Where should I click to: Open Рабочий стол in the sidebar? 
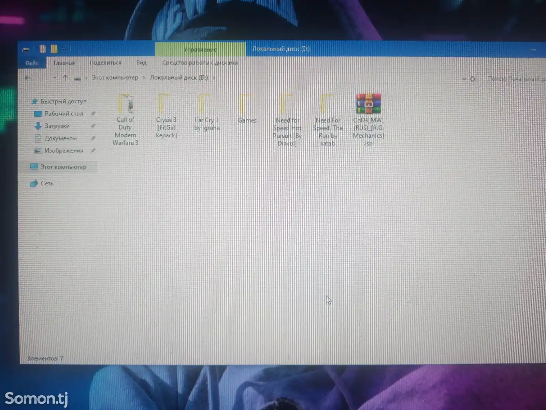point(64,114)
